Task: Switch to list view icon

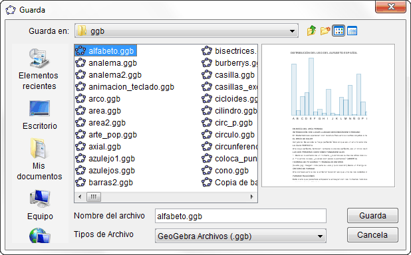Action: tap(339, 31)
